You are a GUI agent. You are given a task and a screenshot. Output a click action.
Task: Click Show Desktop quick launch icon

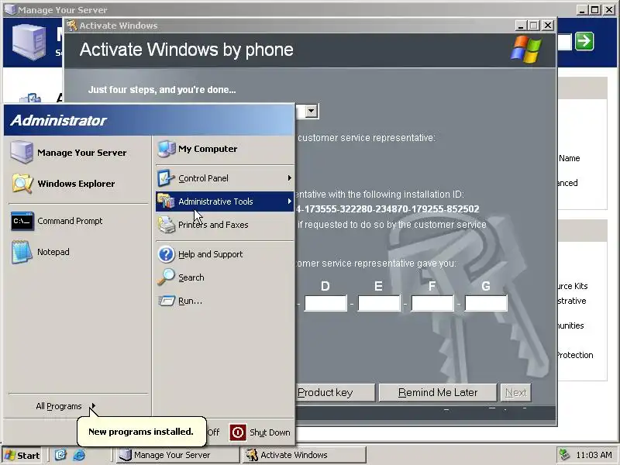60,455
